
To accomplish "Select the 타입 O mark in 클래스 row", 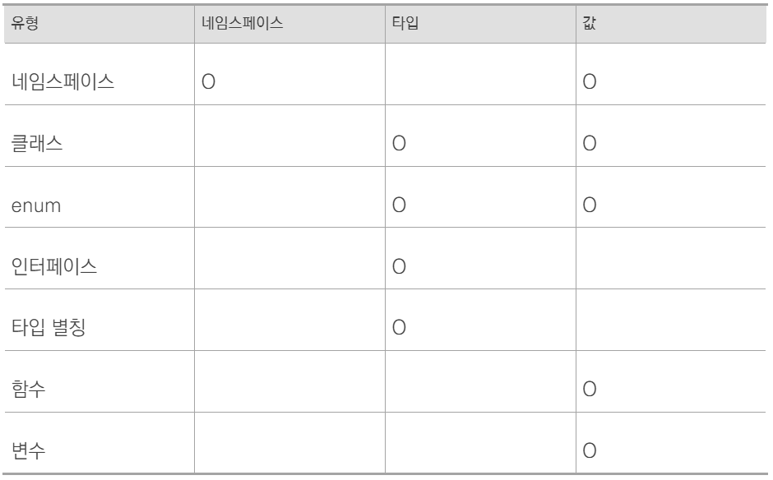I will tap(399, 144).
